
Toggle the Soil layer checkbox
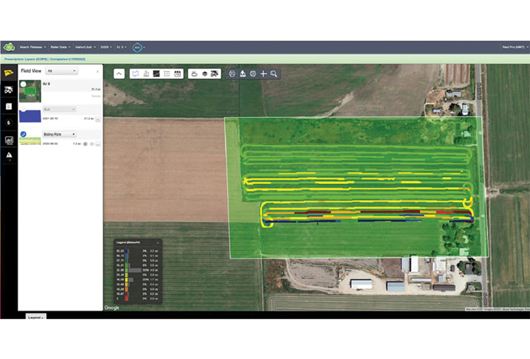pyautogui.click(x=23, y=109)
